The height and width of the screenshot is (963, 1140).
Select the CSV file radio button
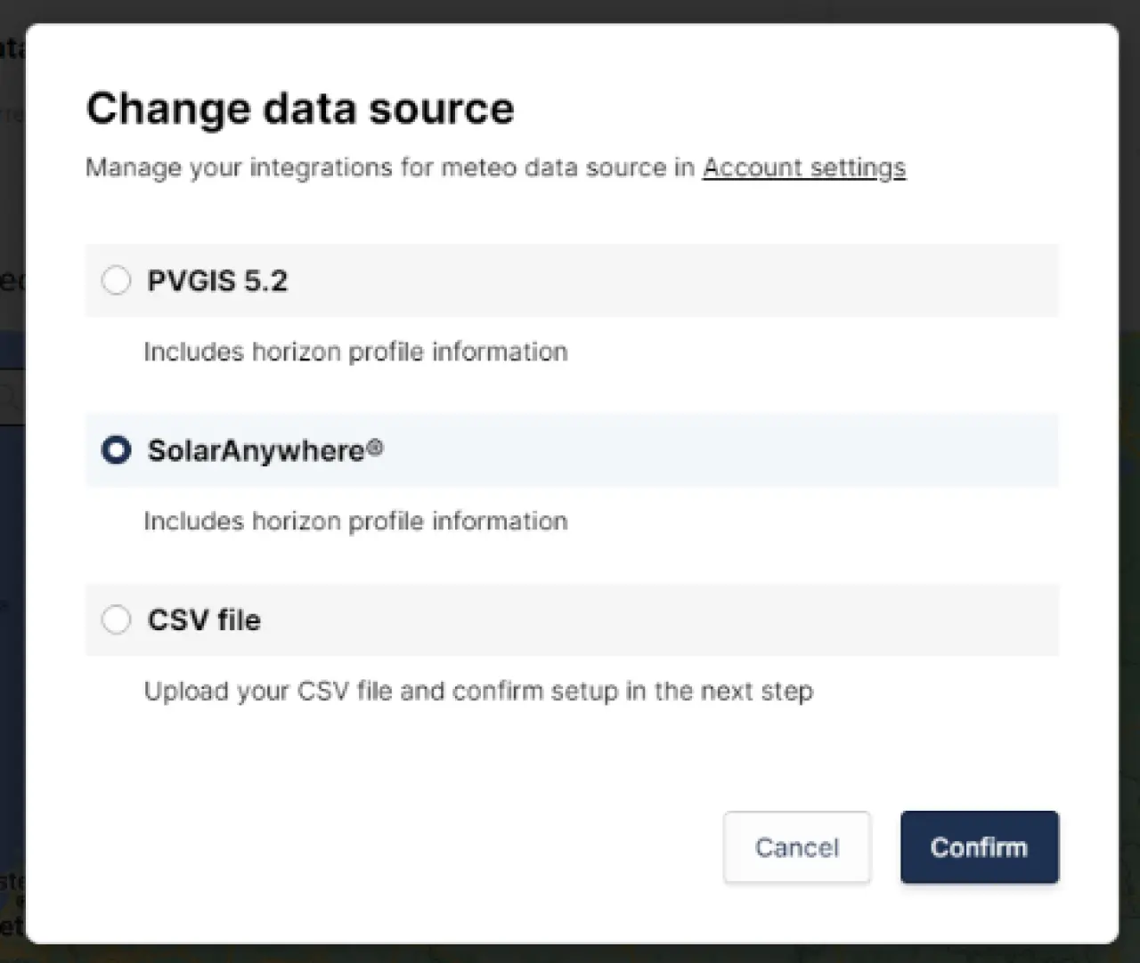tap(116, 619)
